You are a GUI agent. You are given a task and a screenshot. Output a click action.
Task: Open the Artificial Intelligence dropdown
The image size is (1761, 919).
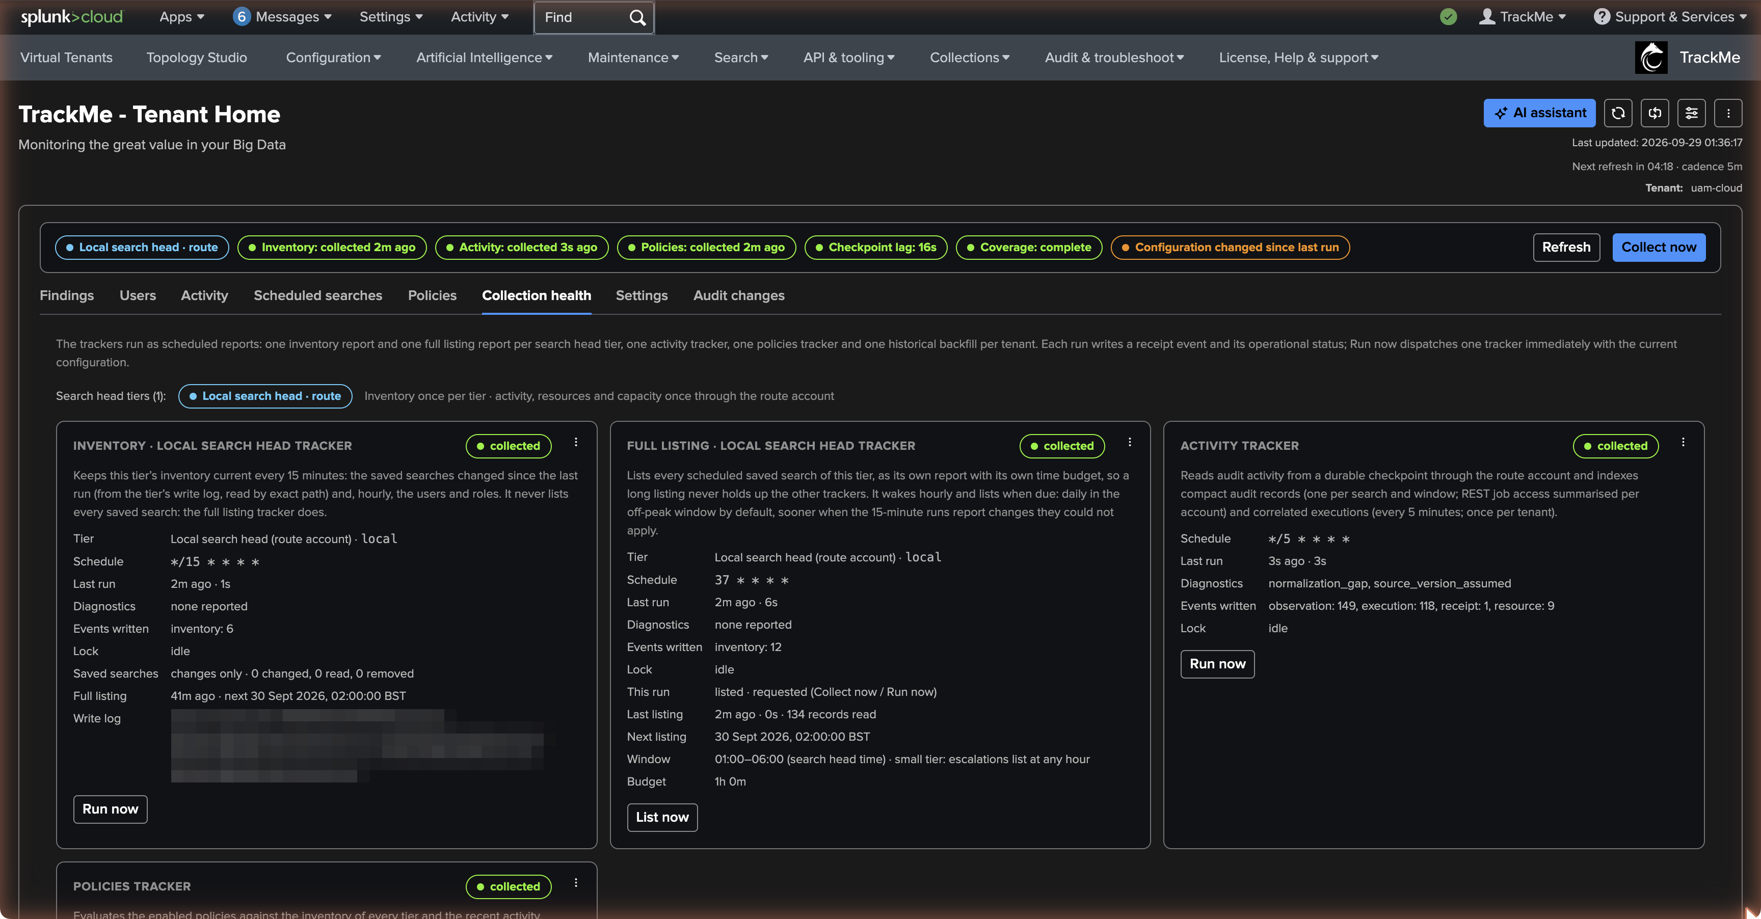484,58
